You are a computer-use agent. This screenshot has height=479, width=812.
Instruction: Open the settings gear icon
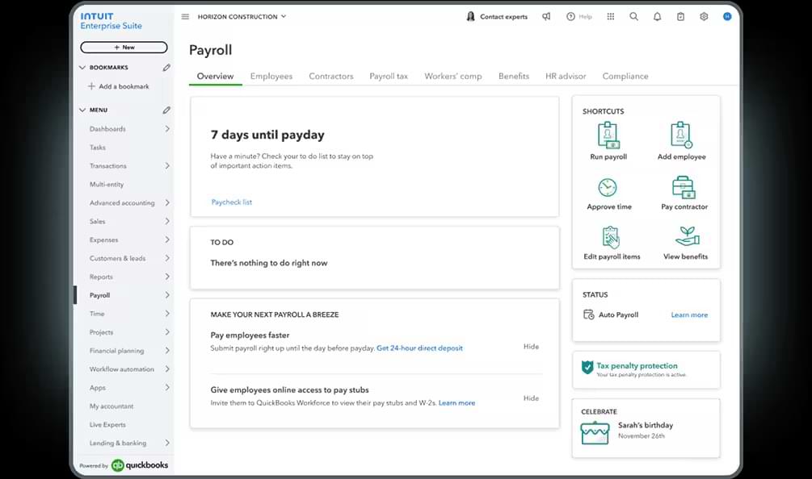pyautogui.click(x=704, y=17)
